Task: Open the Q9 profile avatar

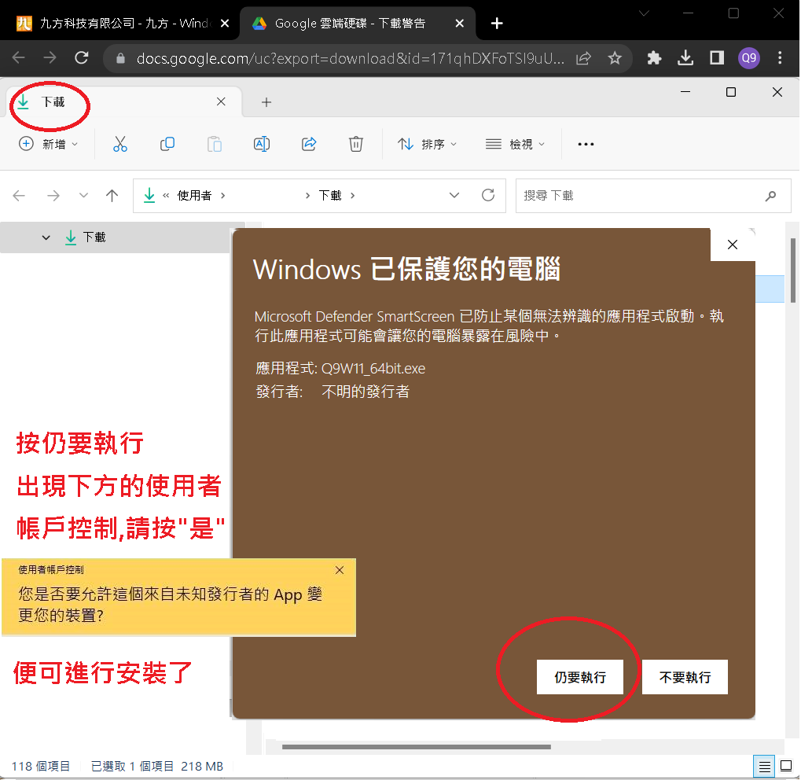Action: [x=749, y=58]
